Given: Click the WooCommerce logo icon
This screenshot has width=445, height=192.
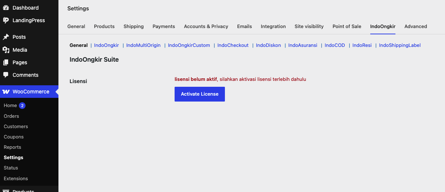Looking at the screenshot, I should point(6,92).
